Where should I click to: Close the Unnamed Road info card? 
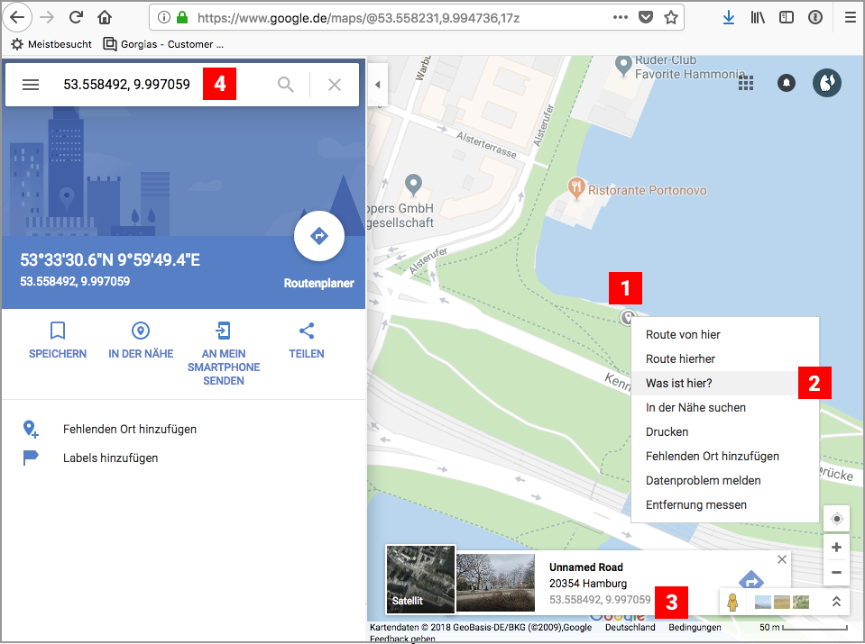pos(782,559)
